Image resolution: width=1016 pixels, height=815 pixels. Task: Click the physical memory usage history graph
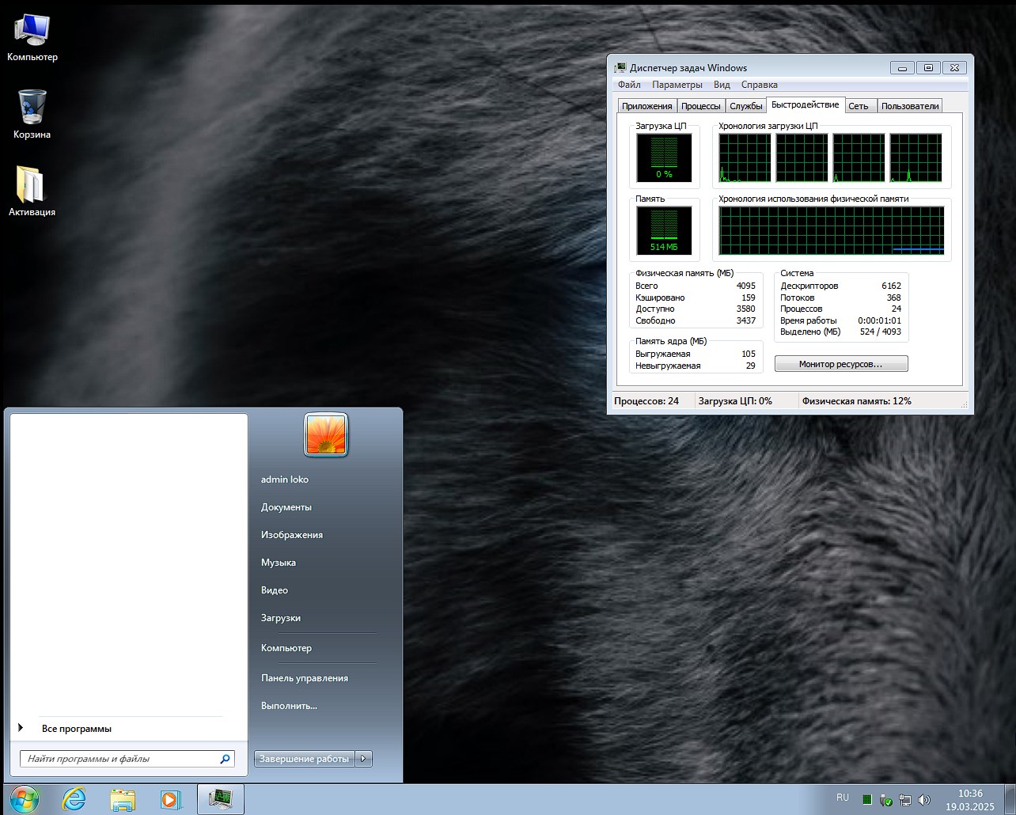[x=832, y=230]
